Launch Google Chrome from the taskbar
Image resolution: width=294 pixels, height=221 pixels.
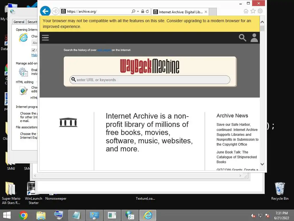[x=23, y=215]
